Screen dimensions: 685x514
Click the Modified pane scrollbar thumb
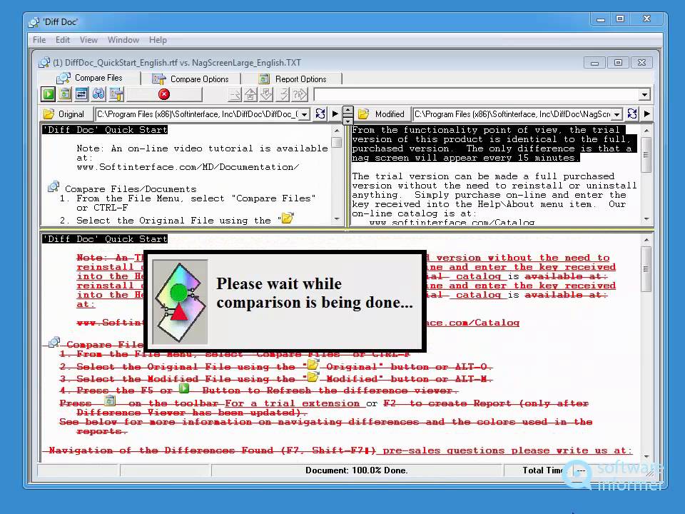pyautogui.click(x=646, y=155)
